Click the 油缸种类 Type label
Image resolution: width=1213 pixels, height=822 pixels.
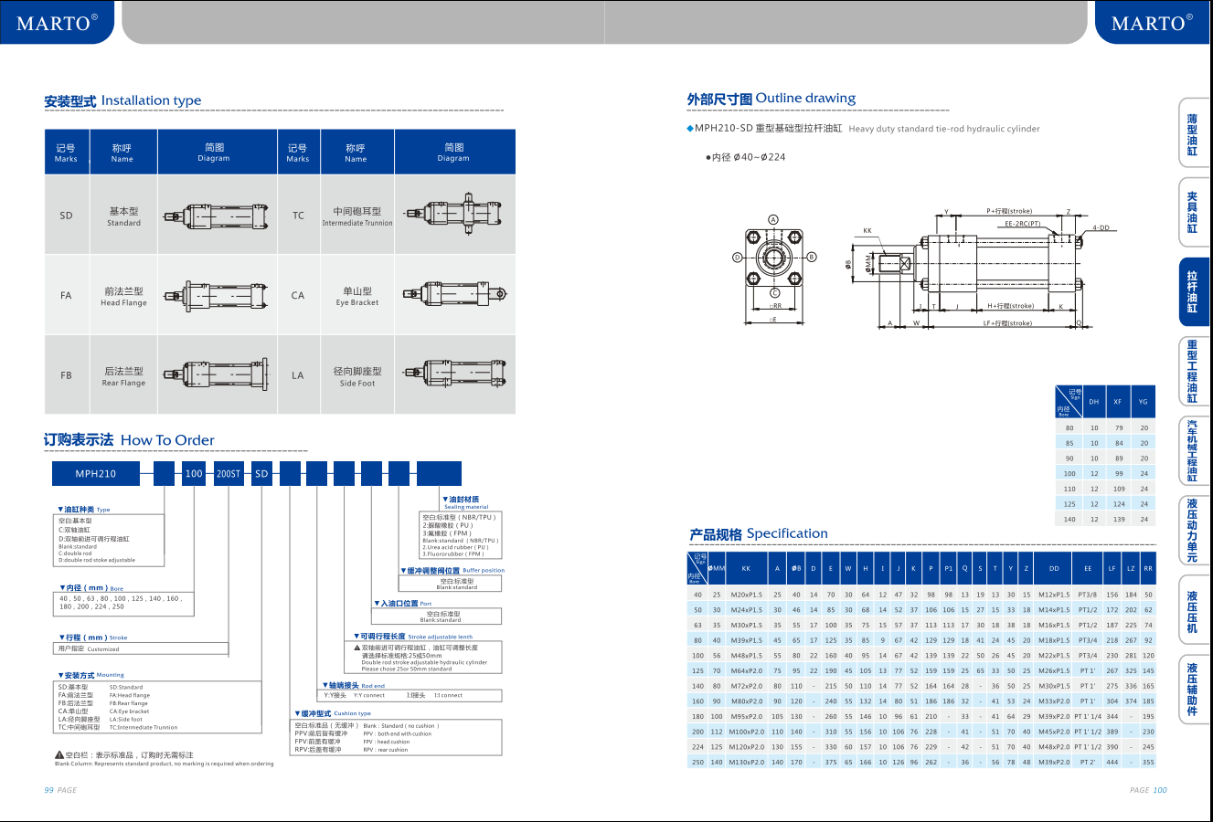tap(84, 510)
